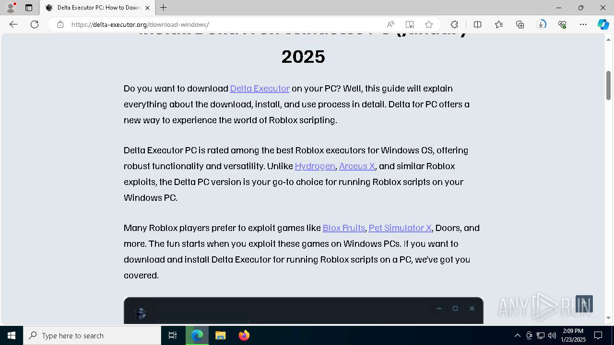Close the Delta Executor tab
This screenshot has width=614, height=345.
[147, 8]
